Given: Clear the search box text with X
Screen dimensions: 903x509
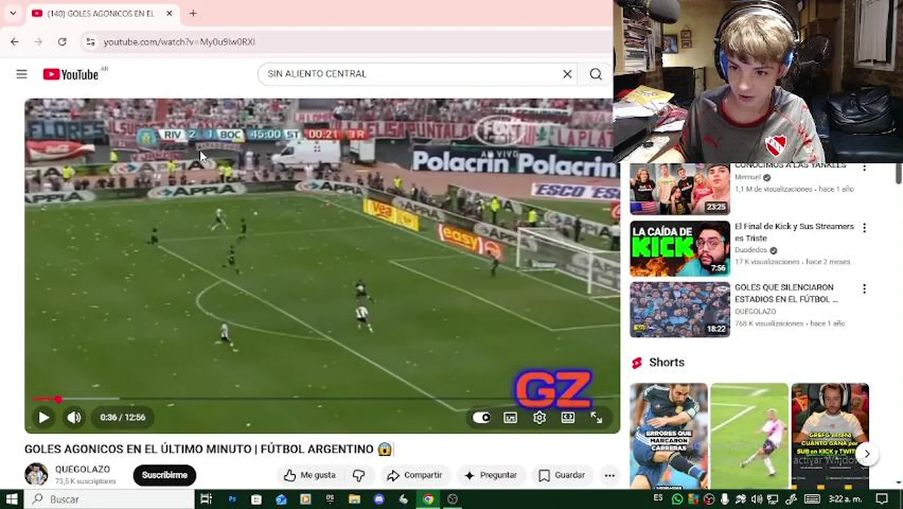Looking at the screenshot, I should click(x=567, y=74).
